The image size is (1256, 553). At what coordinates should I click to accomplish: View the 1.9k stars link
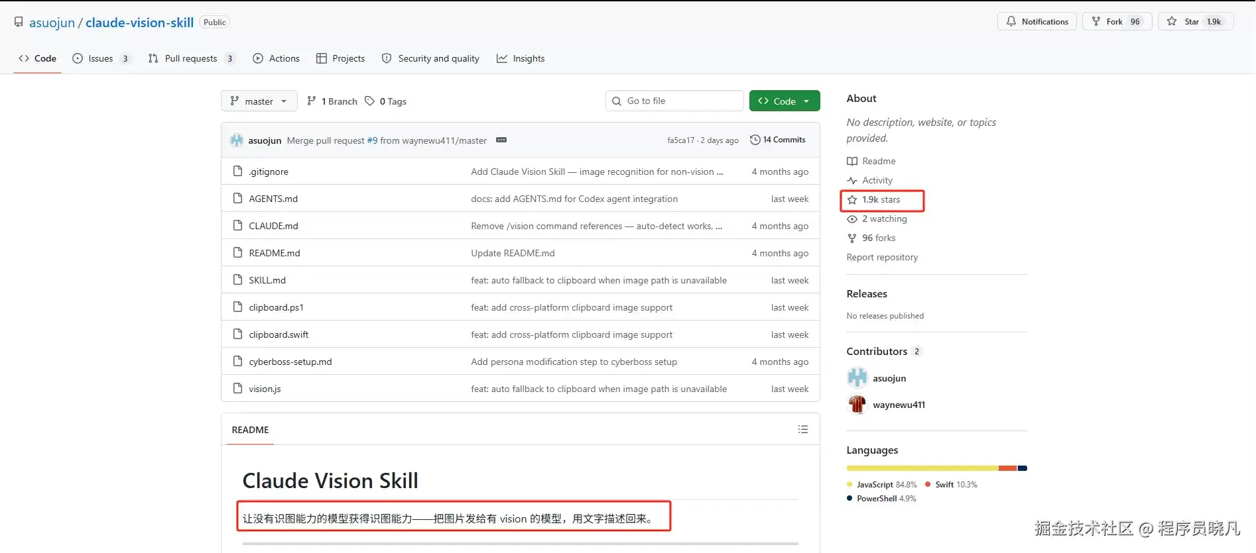pos(873,199)
